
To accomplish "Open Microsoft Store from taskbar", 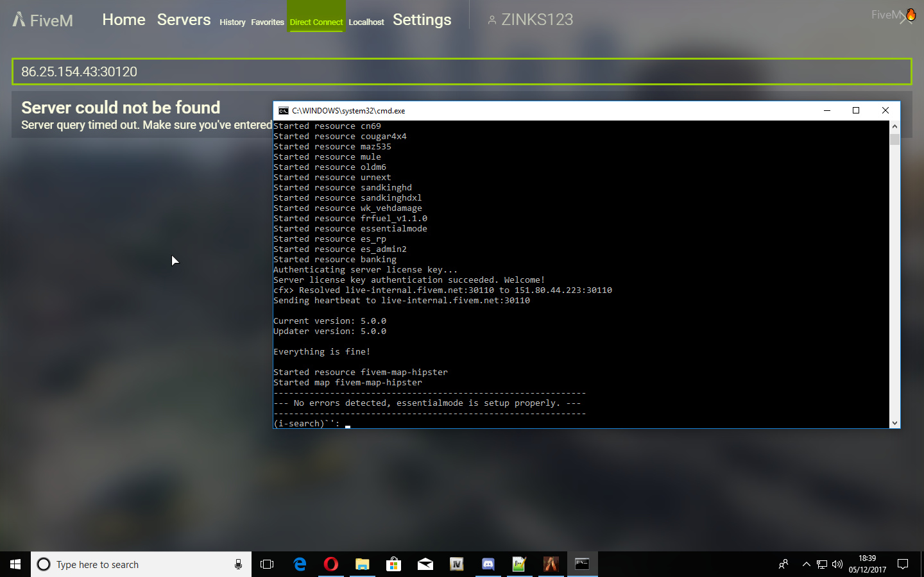I will coord(393,564).
